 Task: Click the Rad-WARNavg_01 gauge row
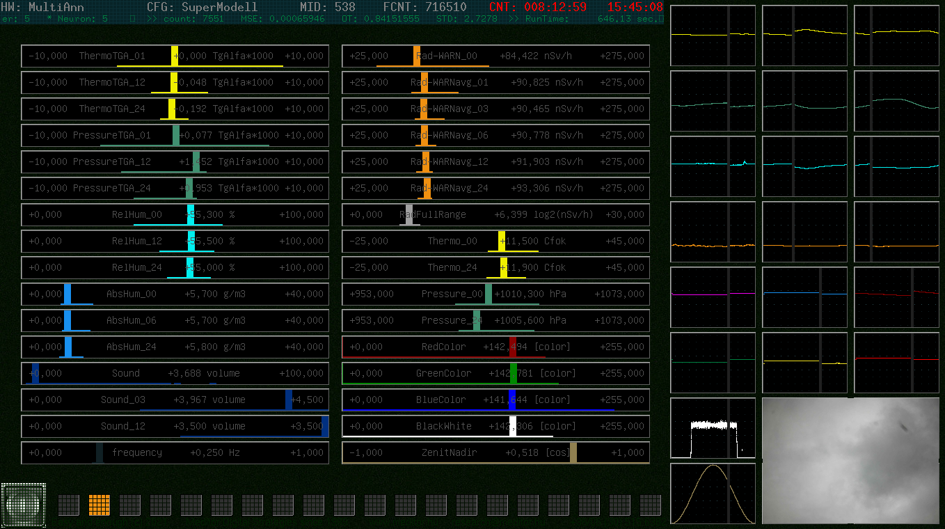coord(495,83)
